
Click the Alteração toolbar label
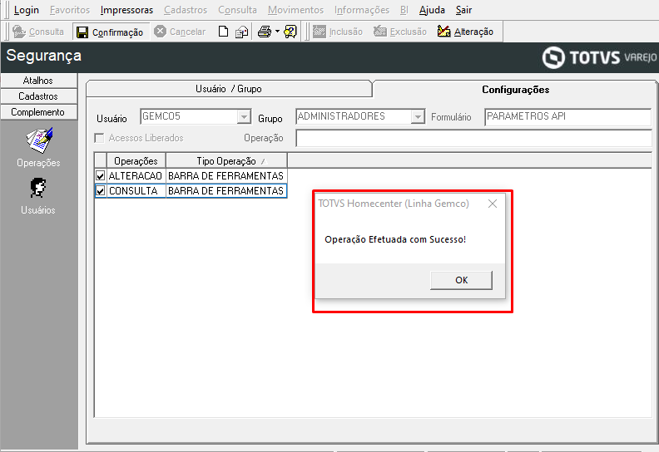click(473, 32)
